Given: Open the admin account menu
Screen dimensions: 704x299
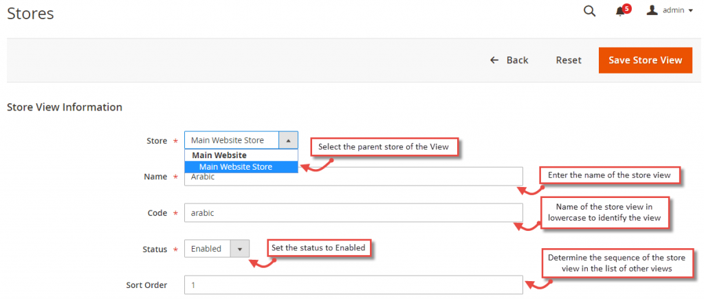Looking at the screenshot, I should click(670, 10).
